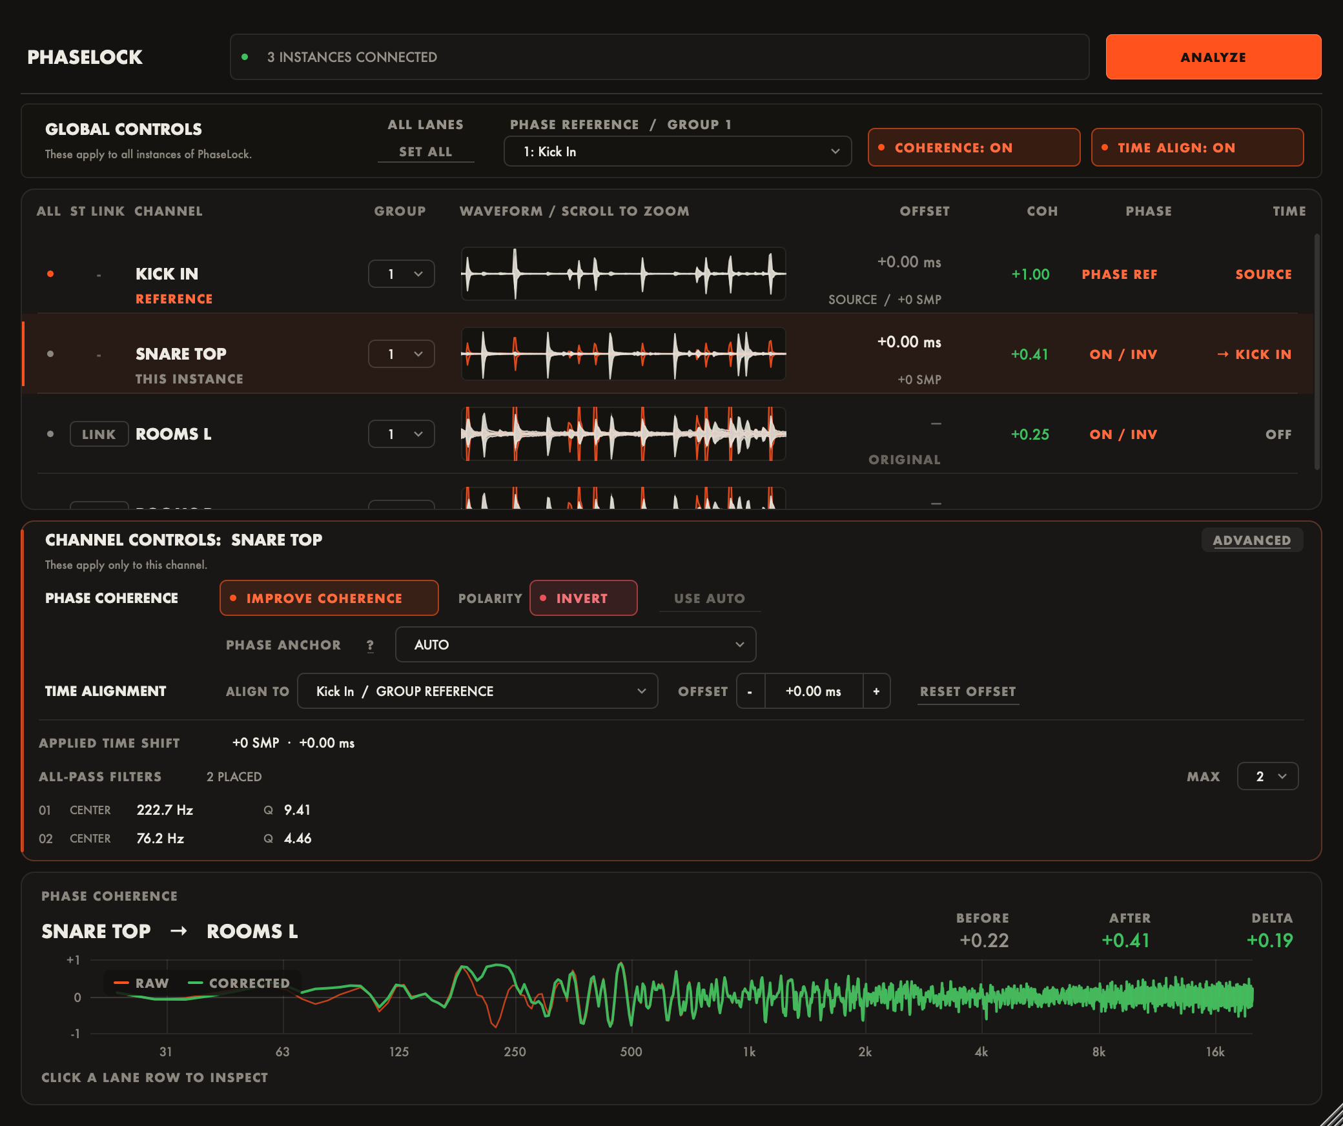Open the Phase Reference dropdown showing Kick In
Image resolution: width=1343 pixels, height=1126 pixels.
(677, 151)
